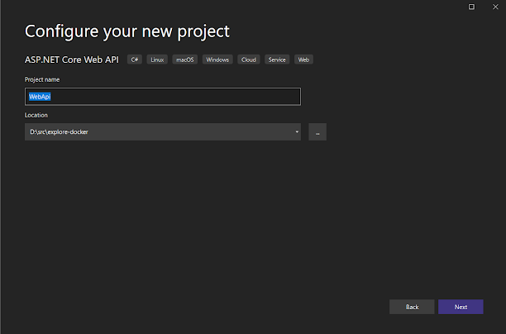Click the Web tag
The width and height of the screenshot is (506, 334).
(x=303, y=60)
